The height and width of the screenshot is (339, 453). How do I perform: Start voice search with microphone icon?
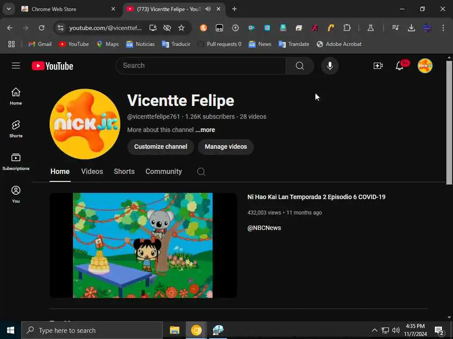(330, 66)
